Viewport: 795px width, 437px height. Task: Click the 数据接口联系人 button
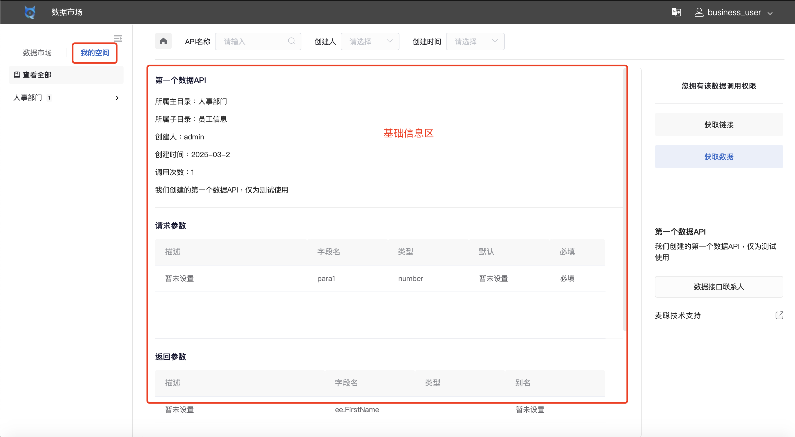pyautogui.click(x=719, y=287)
